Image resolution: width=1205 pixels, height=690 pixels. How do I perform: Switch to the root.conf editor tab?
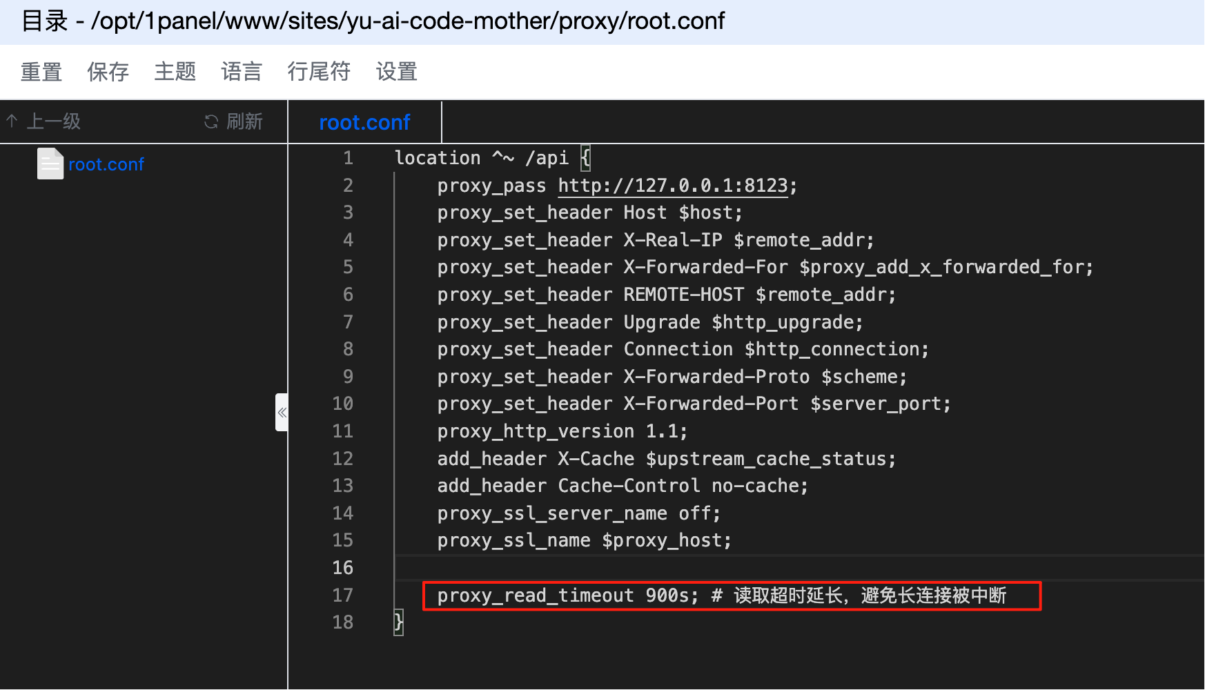[364, 122]
